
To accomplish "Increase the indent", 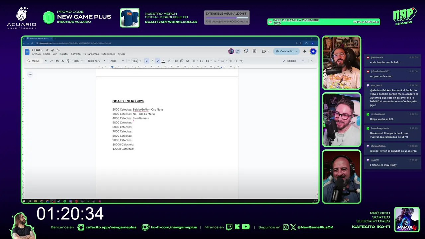I will coord(236,61).
